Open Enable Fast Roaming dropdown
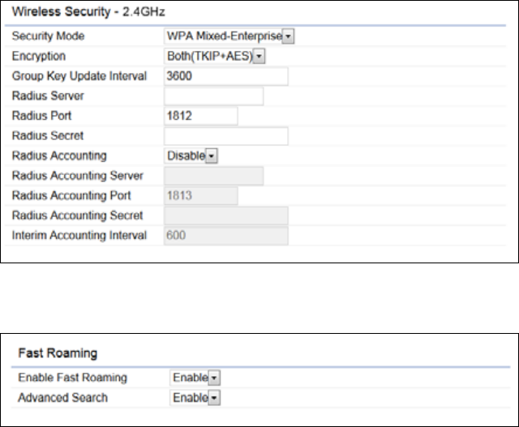This screenshot has width=519, height=427. click(195, 378)
